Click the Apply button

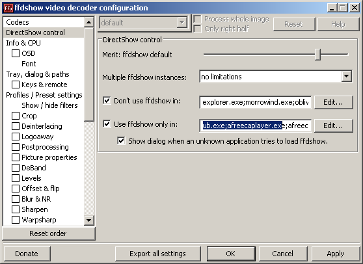[x=336, y=254]
